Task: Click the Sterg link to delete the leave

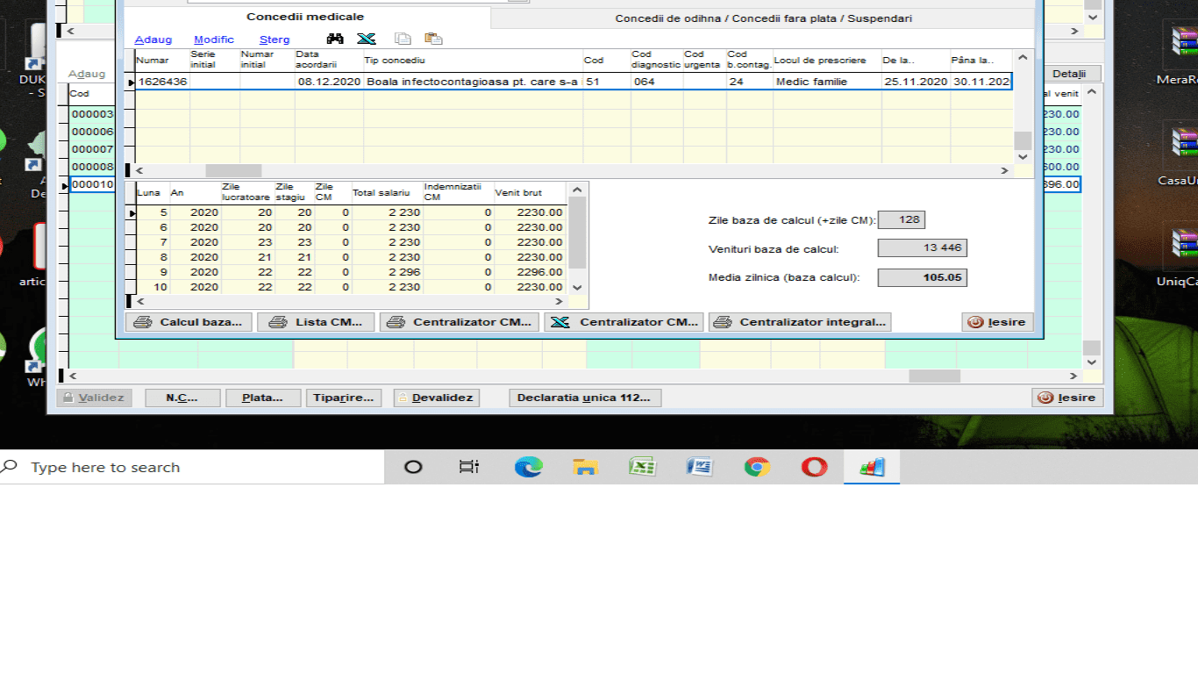Action: [x=275, y=39]
